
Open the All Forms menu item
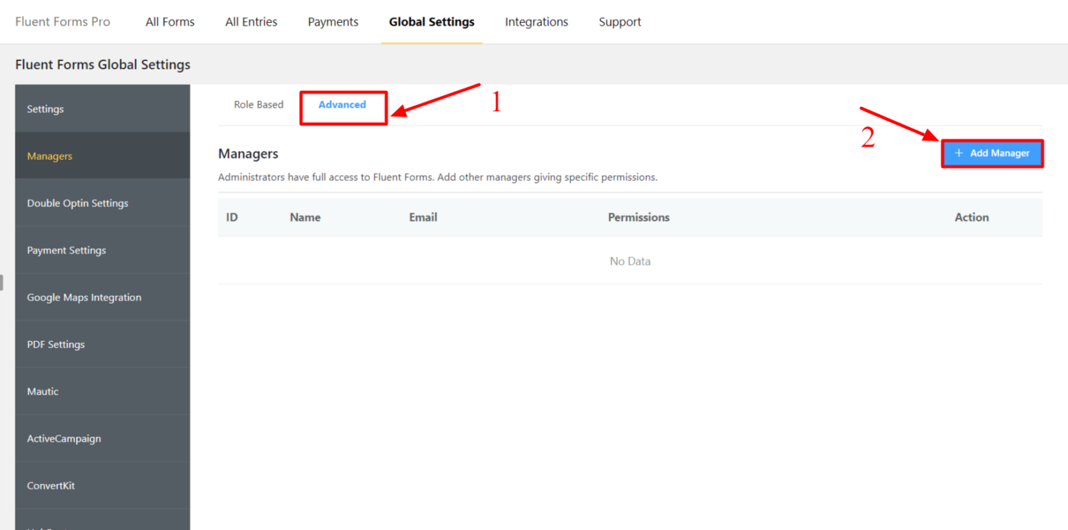point(170,22)
